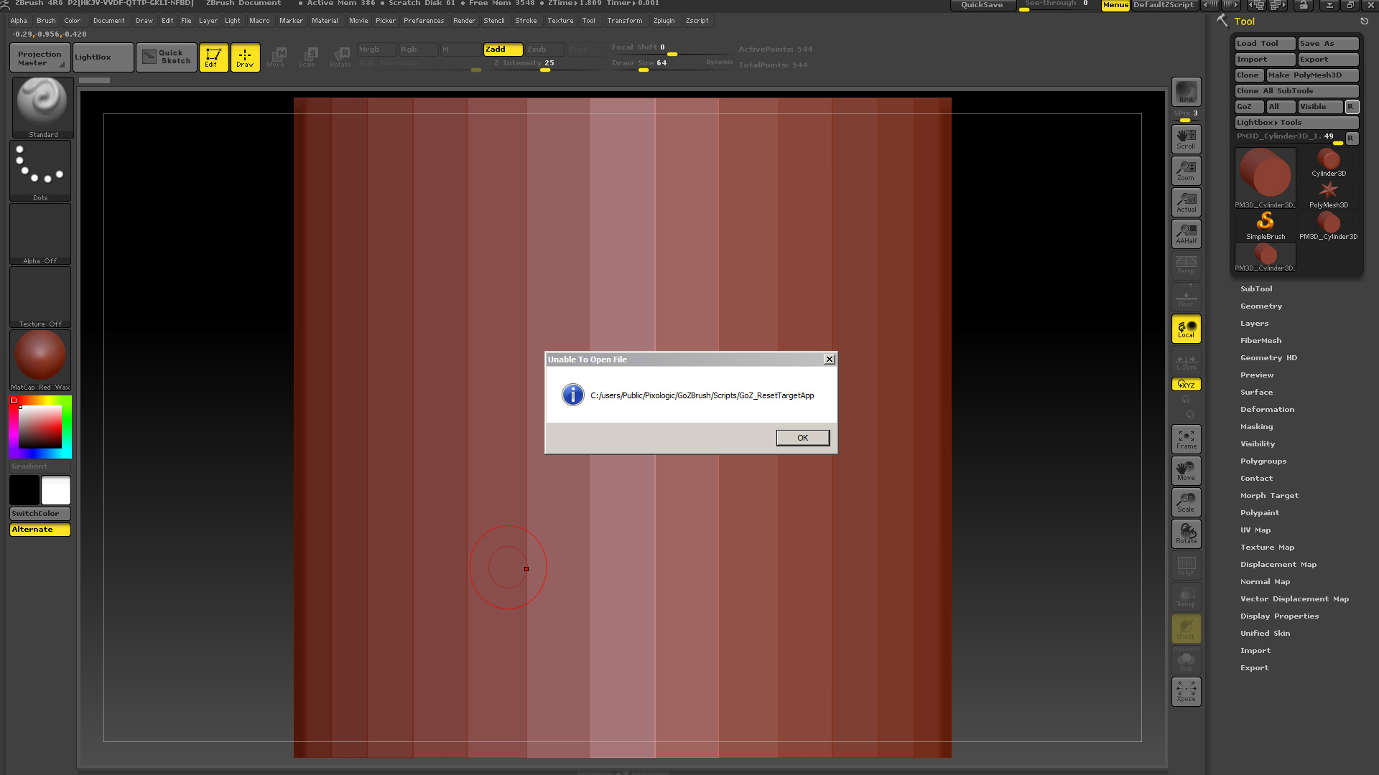Expand the Deformation subpalette
This screenshot has width=1379, height=775.
click(1267, 410)
